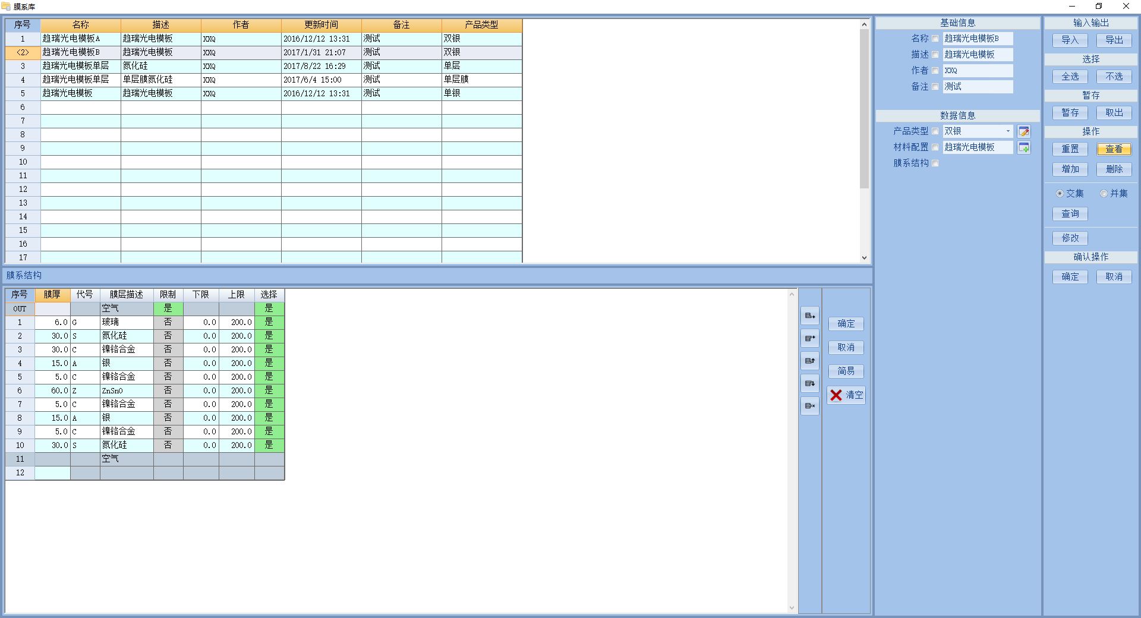The width and height of the screenshot is (1141, 618).
Task: Click the film library list scroll-down arrow
Action: (x=865, y=258)
